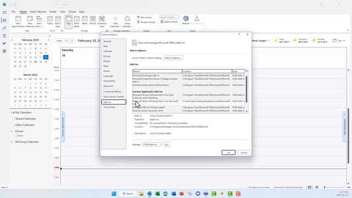Click New Appointment in the ribbon

18,22
